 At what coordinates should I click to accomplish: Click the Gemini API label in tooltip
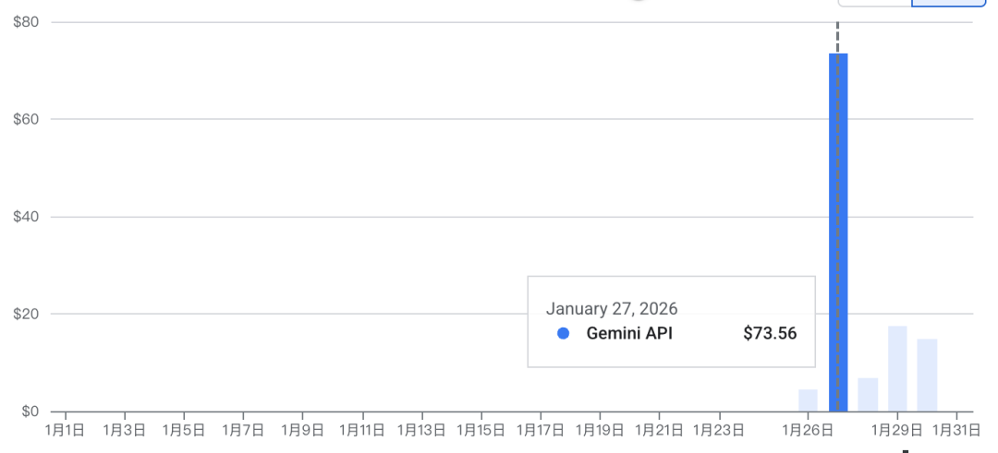[629, 334]
